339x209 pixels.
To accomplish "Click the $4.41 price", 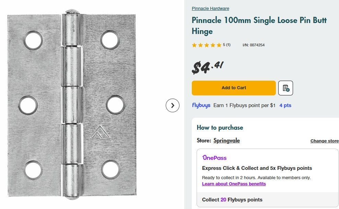I will (x=207, y=67).
